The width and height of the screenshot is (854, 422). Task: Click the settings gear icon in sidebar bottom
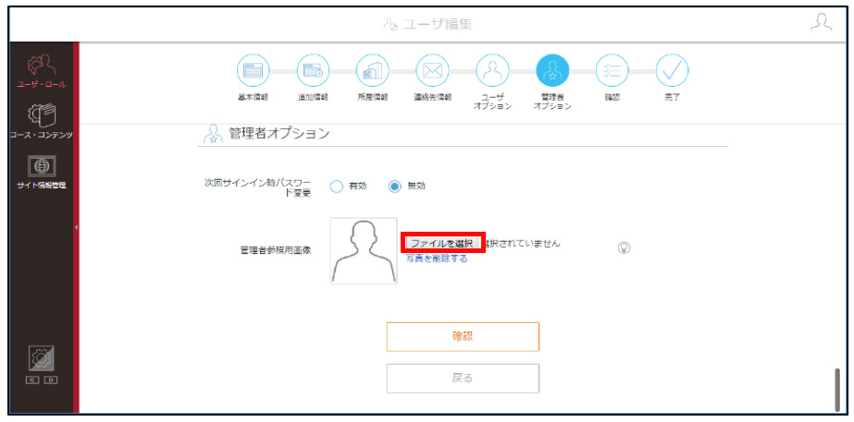click(x=42, y=359)
